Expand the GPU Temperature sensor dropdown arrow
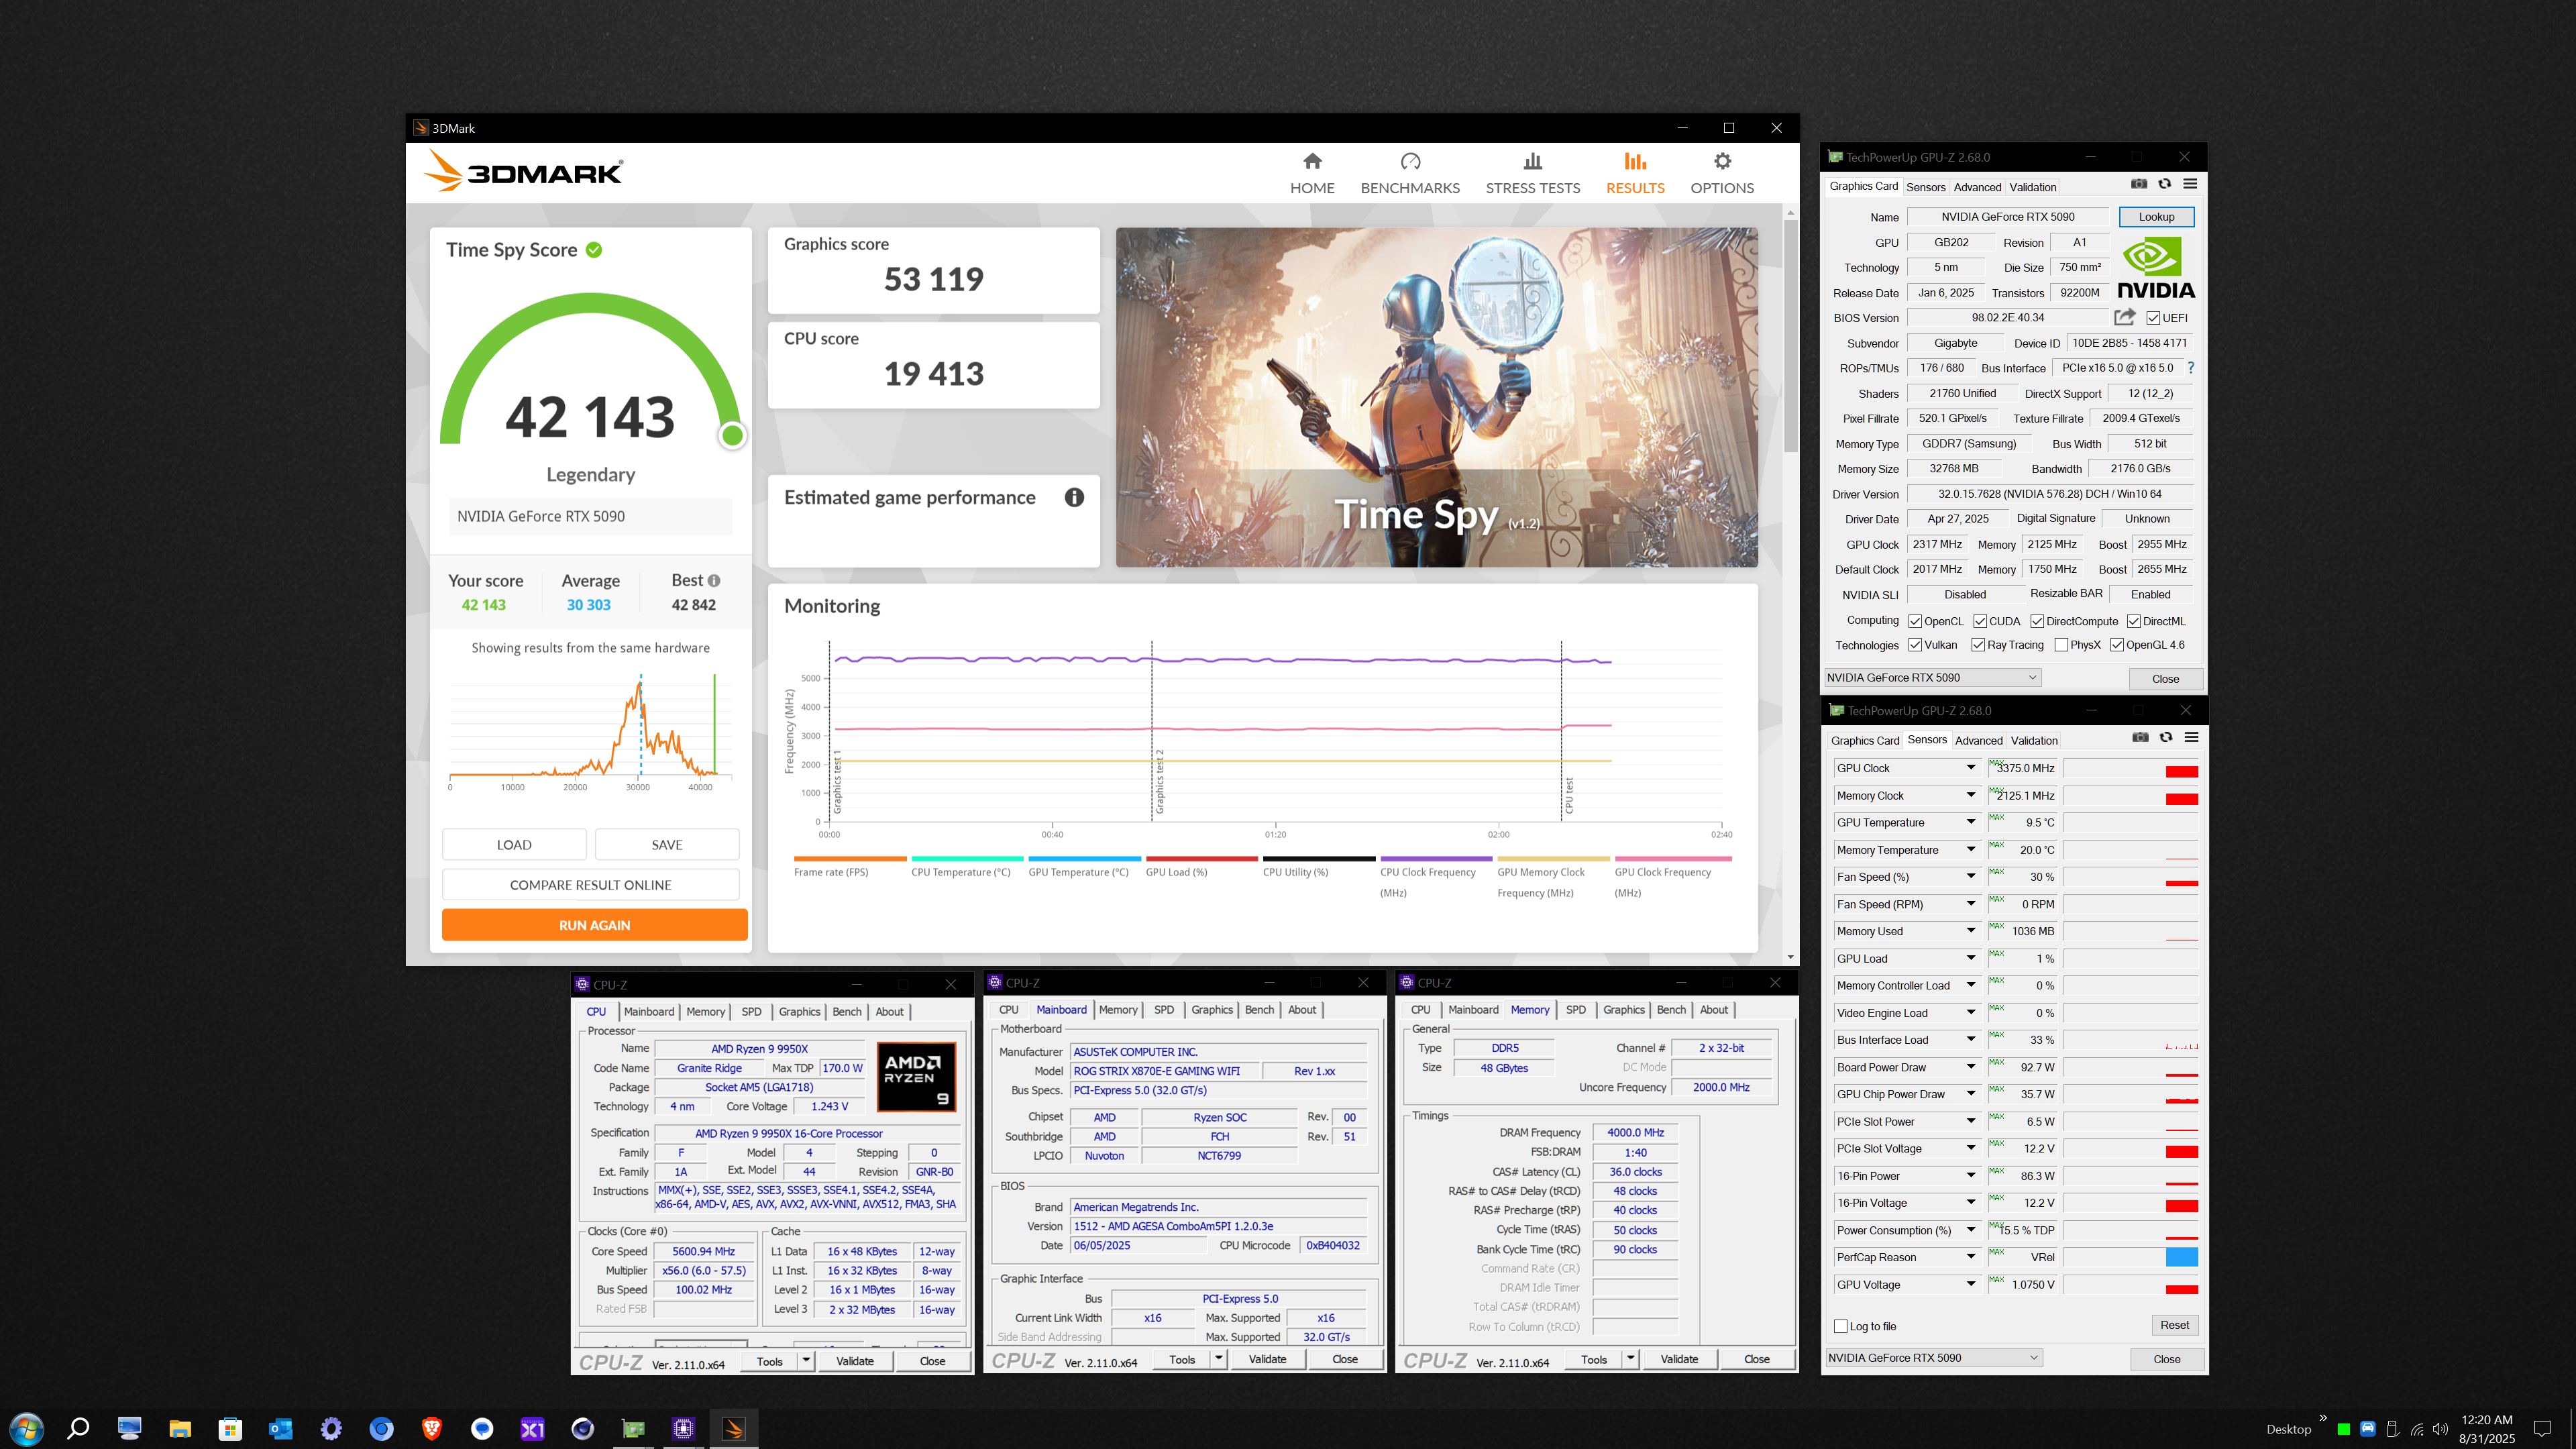Screen dimensions: 2576x1449 click(x=1971, y=822)
